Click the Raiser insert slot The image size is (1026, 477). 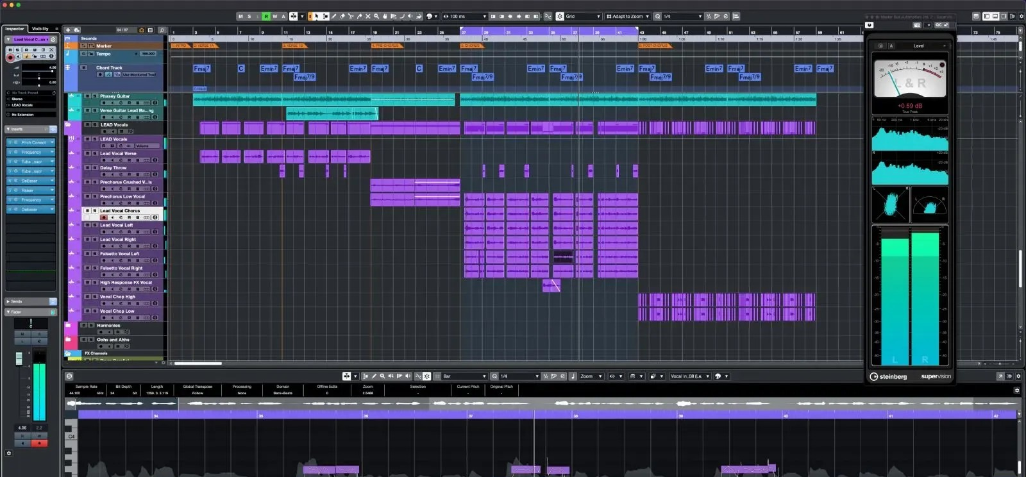31,190
